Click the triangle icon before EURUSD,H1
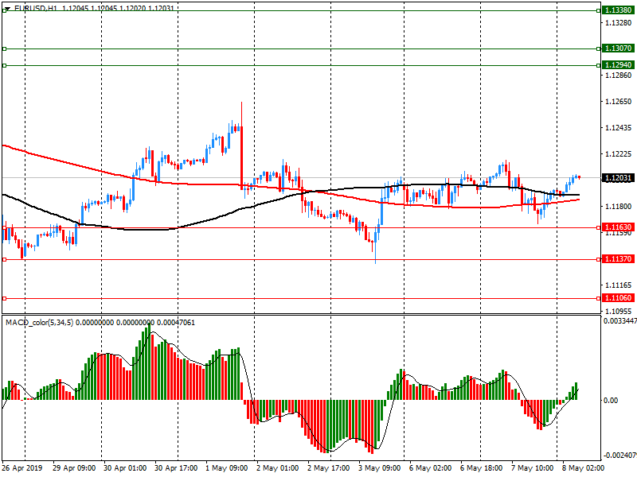 (x=6, y=7)
